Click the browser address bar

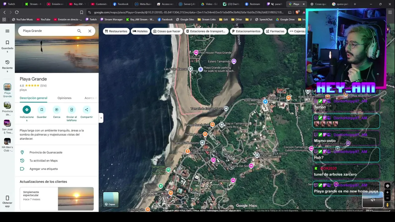pos(188,12)
